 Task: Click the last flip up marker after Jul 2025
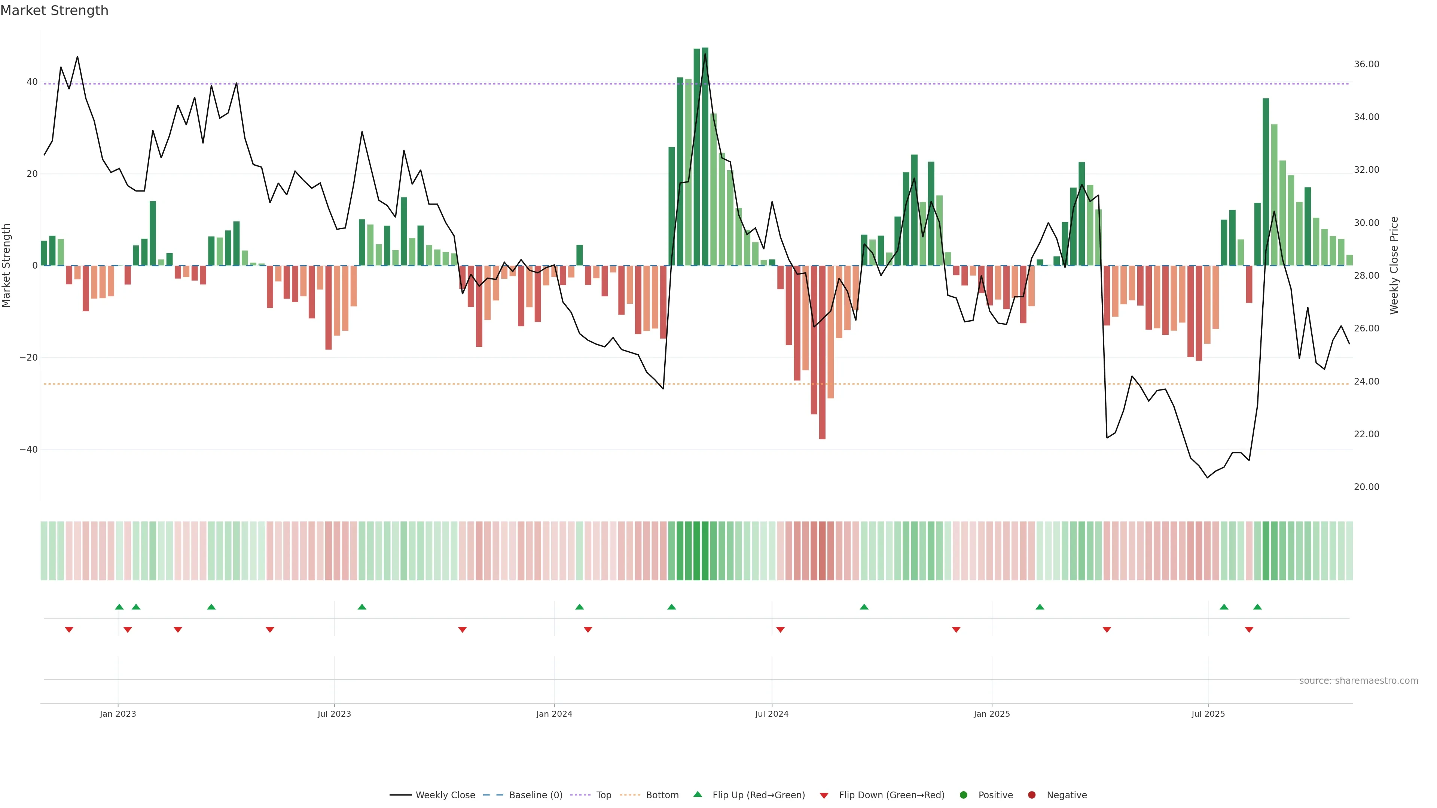(1257, 607)
